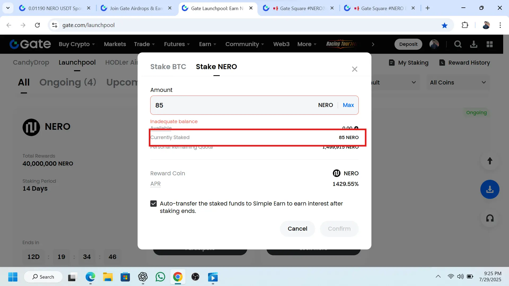Select the CandyDrop tab
509x286 pixels.
pos(31,62)
